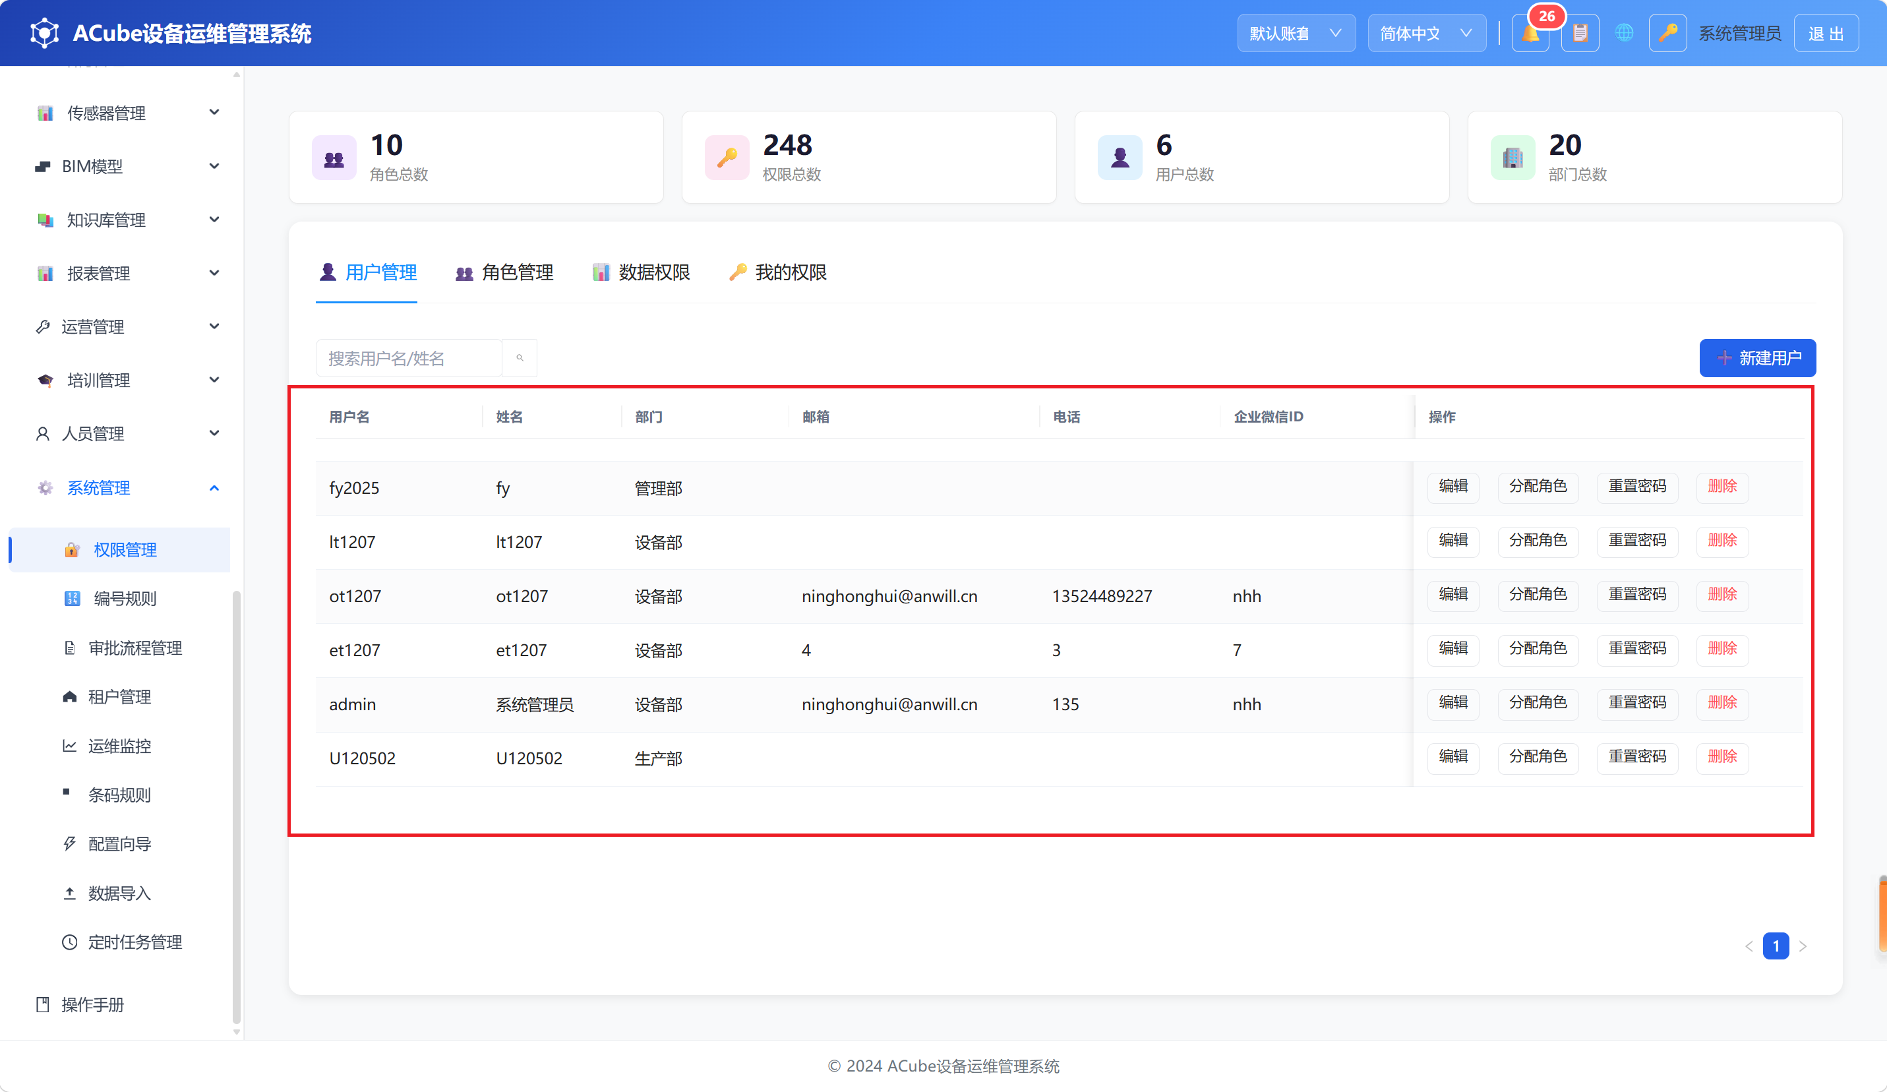Select 用户管理 tab

(367, 272)
